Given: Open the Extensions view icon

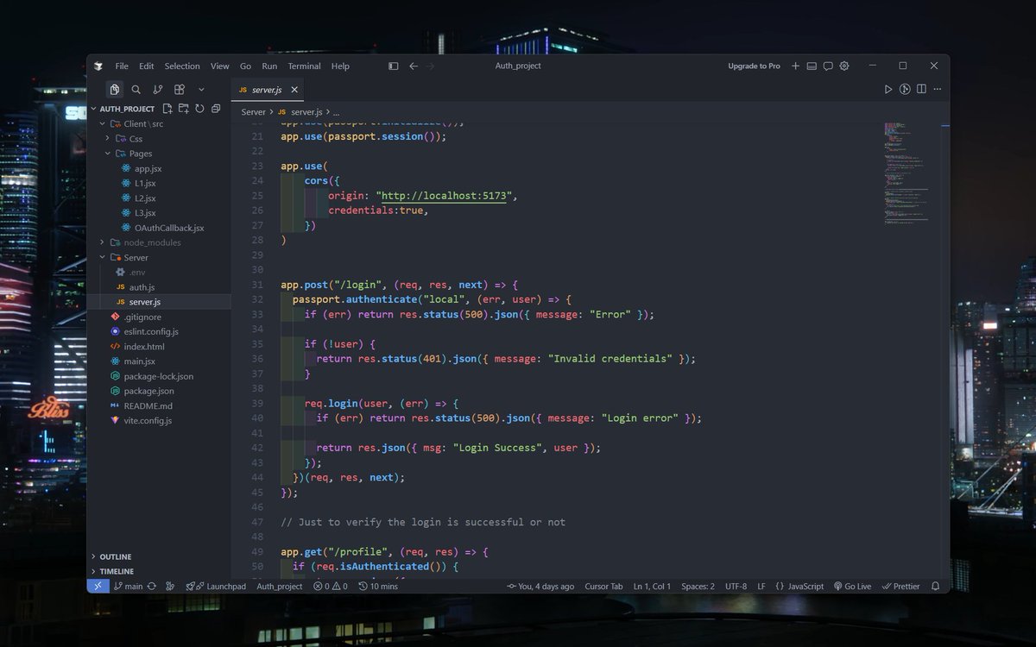Looking at the screenshot, I should pos(180,90).
